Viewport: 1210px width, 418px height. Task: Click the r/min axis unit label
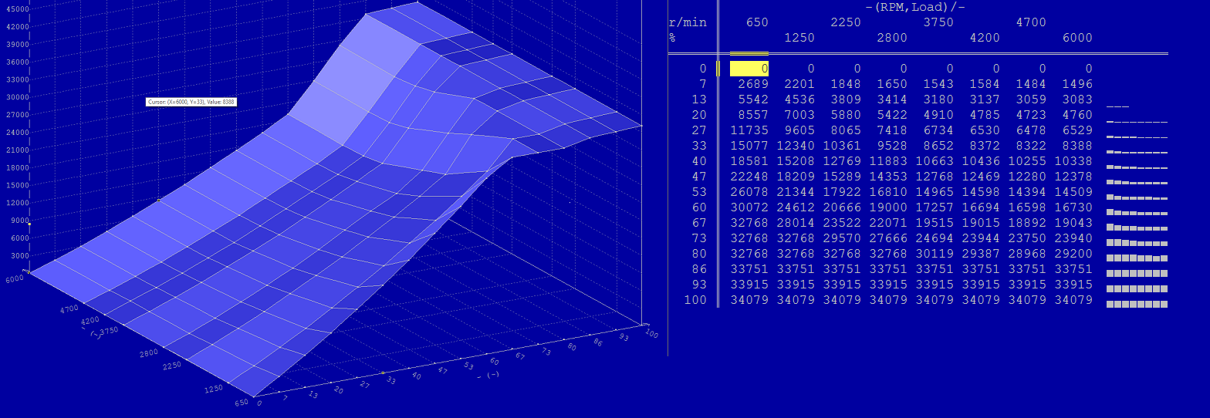pos(688,22)
